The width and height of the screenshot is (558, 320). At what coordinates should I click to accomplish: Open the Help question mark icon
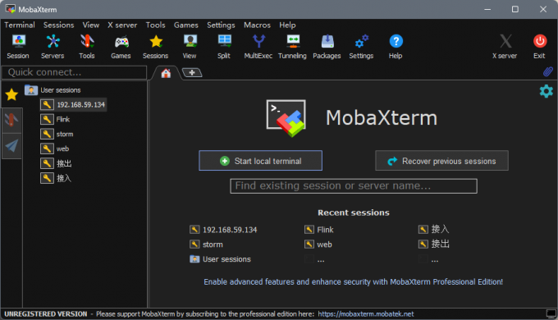396,47
